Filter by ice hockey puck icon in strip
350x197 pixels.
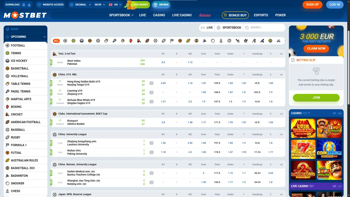(x=82, y=41)
